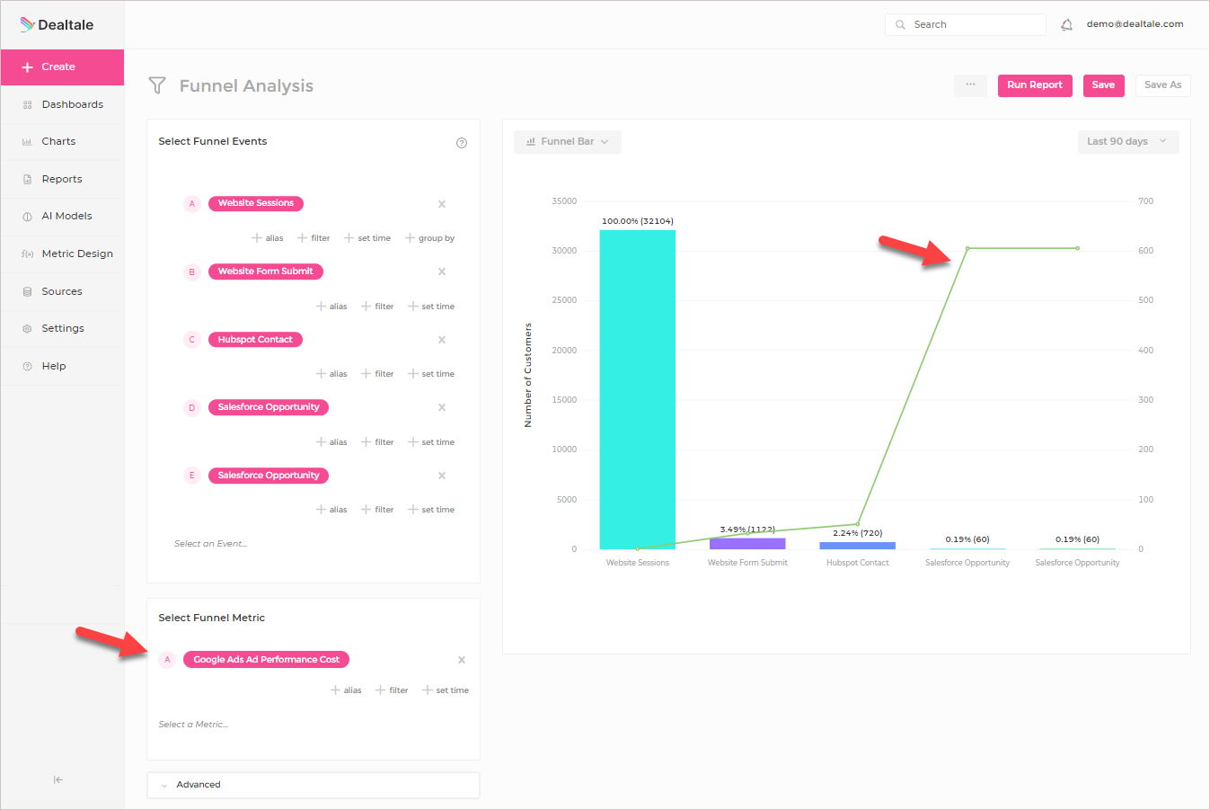Click the pink Save button

pos(1103,85)
